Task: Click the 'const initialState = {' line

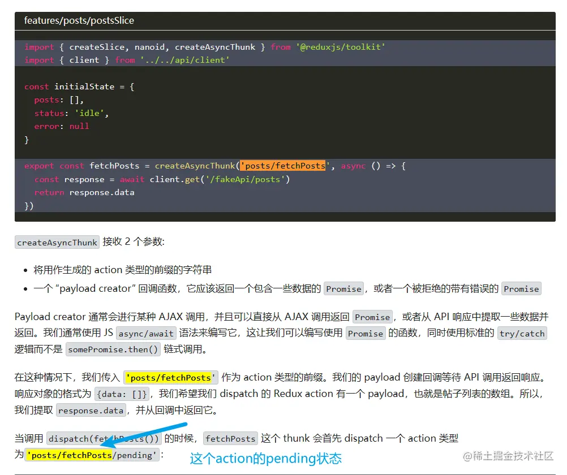Action: pyautogui.click(x=79, y=87)
